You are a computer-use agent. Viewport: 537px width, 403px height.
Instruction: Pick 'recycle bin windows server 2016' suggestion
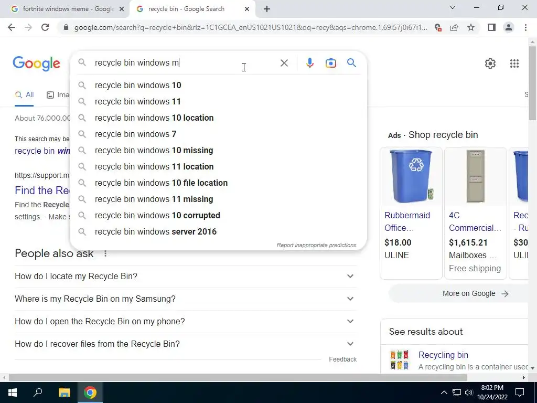pos(218,231)
